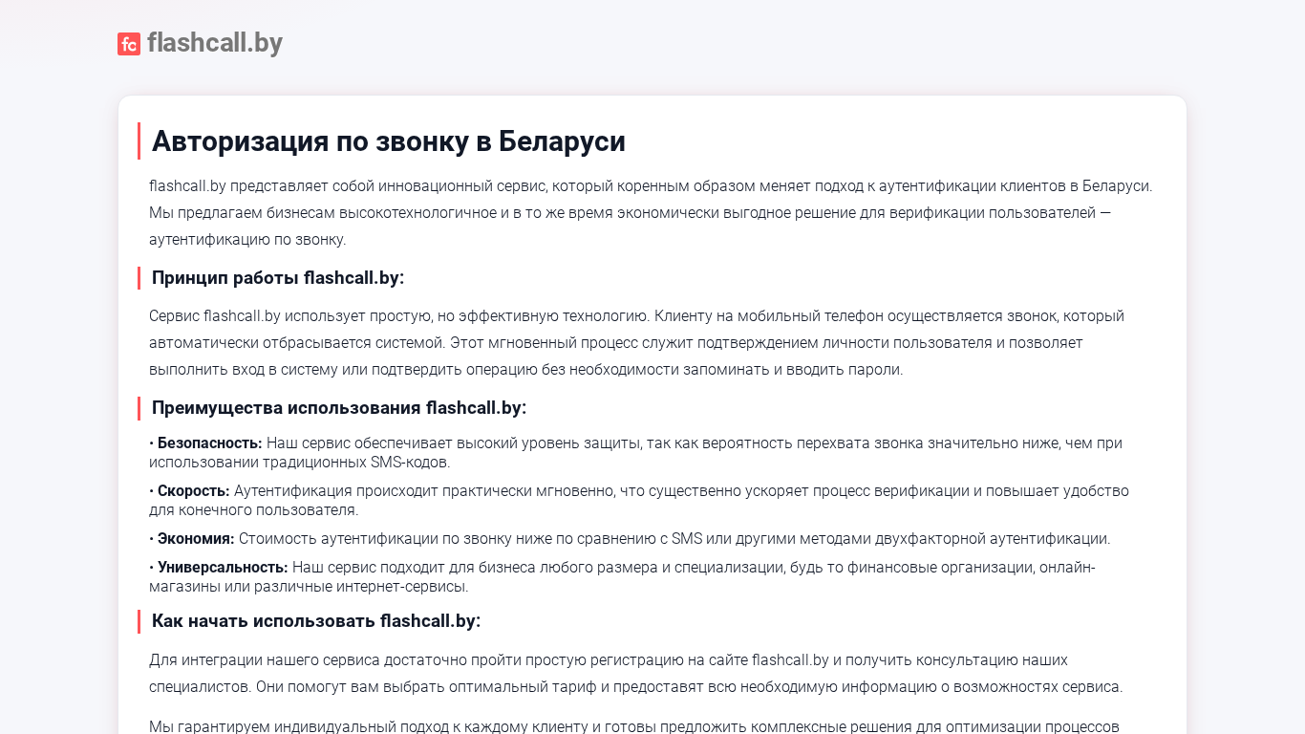Viewport: 1305px width, 734px height.
Task: Open the flashcall.by site name in header
Action: (215, 43)
